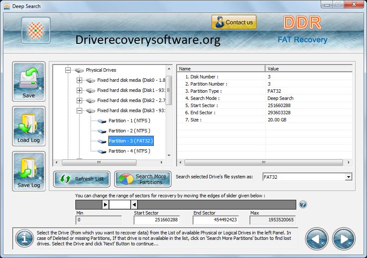Click the Name column header
Image resolution: width=367 pixels, height=258 pixels.
[221, 69]
